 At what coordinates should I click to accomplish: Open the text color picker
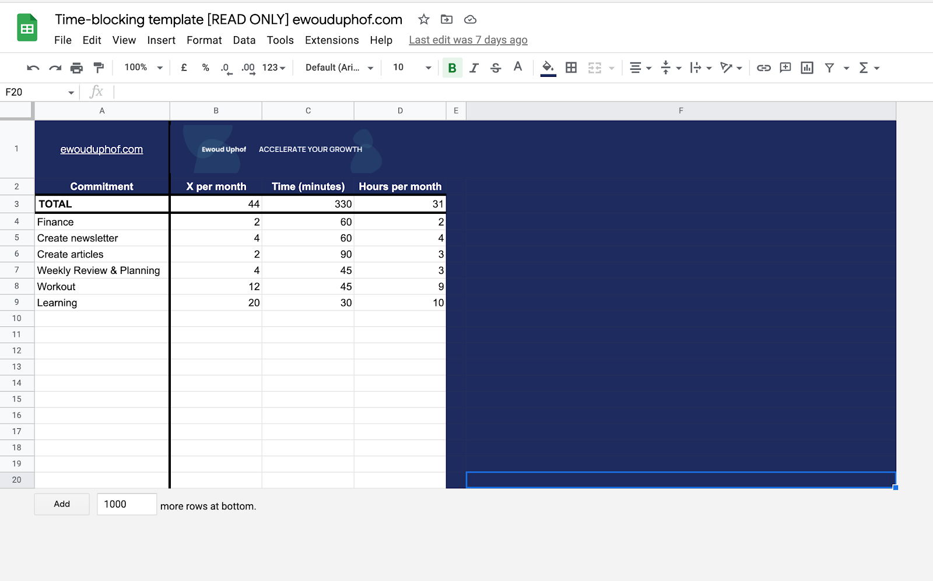[x=518, y=68]
